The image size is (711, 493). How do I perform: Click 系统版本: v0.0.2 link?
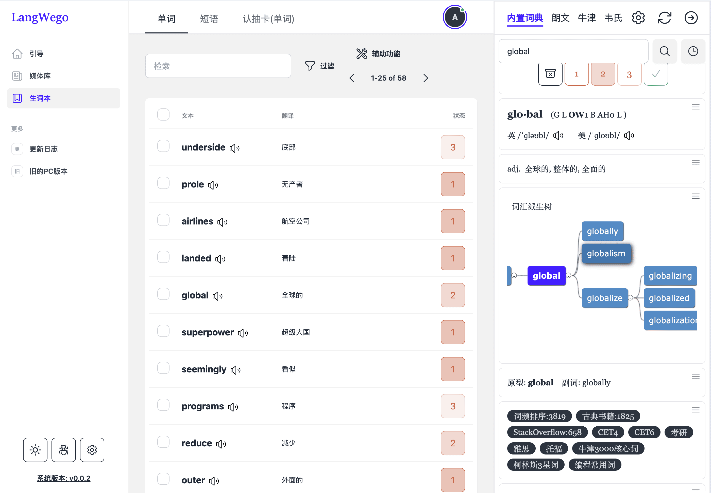(x=64, y=478)
